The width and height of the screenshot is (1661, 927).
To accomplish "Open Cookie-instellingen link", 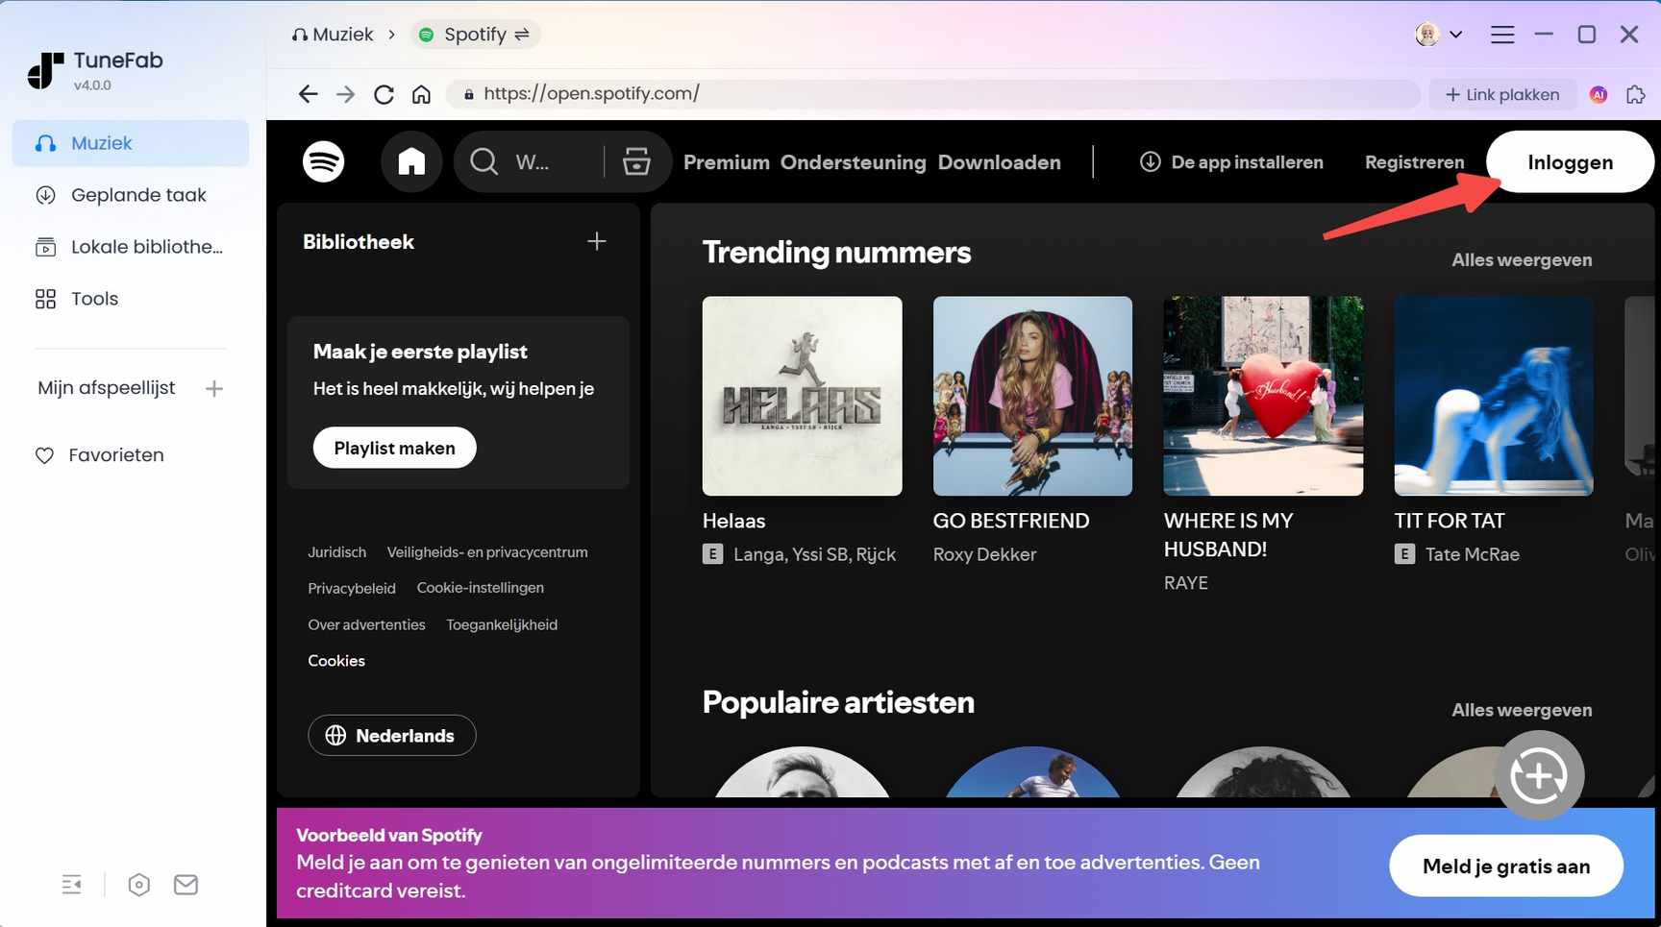I will [481, 587].
